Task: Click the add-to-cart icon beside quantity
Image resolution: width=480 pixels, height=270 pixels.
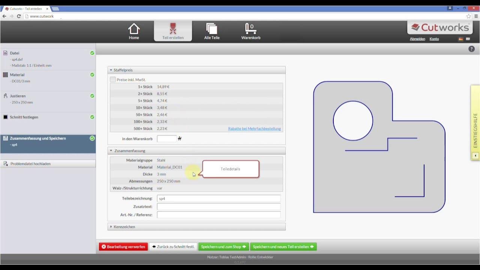Action: [180, 139]
